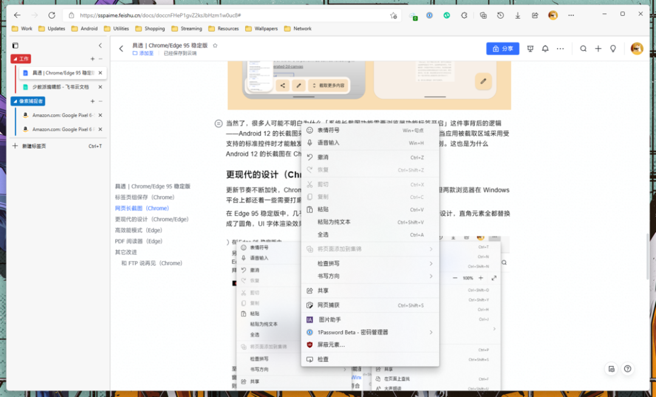The width and height of the screenshot is (656, 397).
Task: Open Collections icon in browser toolbar
Action: pyautogui.click(x=483, y=15)
